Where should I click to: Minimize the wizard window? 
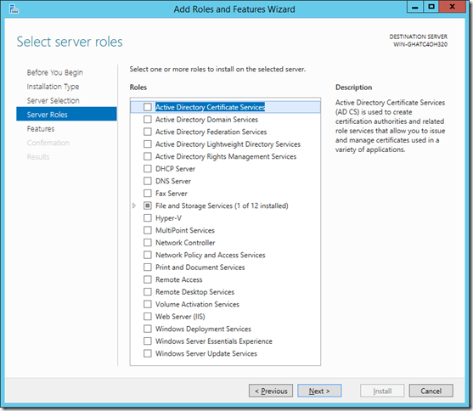coord(415,7)
